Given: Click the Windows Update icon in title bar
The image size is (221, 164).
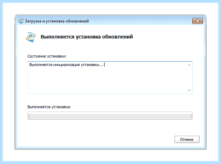Looking at the screenshot, I should point(21,21).
